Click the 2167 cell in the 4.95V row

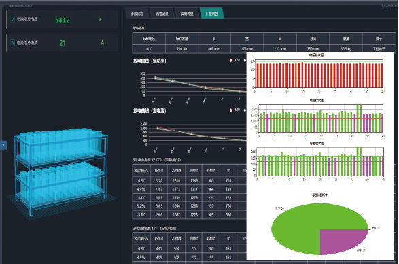pos(159,189)
